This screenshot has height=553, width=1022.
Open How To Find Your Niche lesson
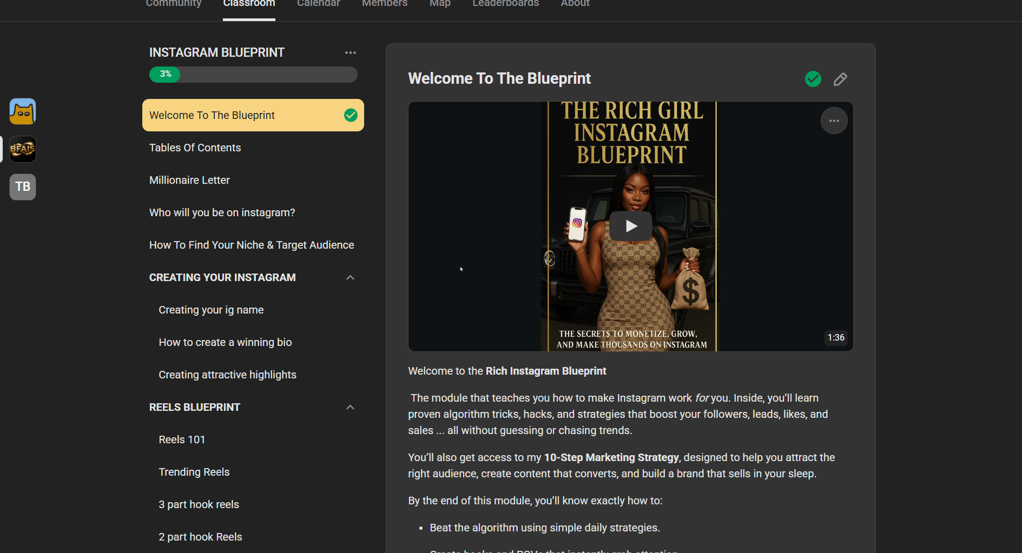pyautogui.click(x=253, y=245)
